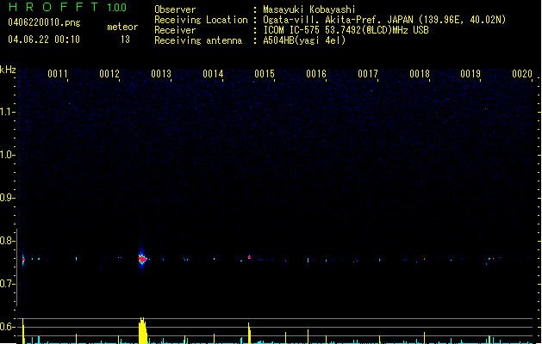Click the time marker 0013
The height and width of the screenshot is (344, 542).
(x=161, y=74)
